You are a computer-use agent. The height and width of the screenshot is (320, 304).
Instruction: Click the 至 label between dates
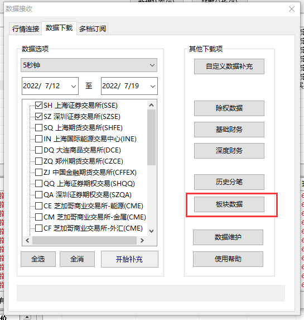[89, 86]
